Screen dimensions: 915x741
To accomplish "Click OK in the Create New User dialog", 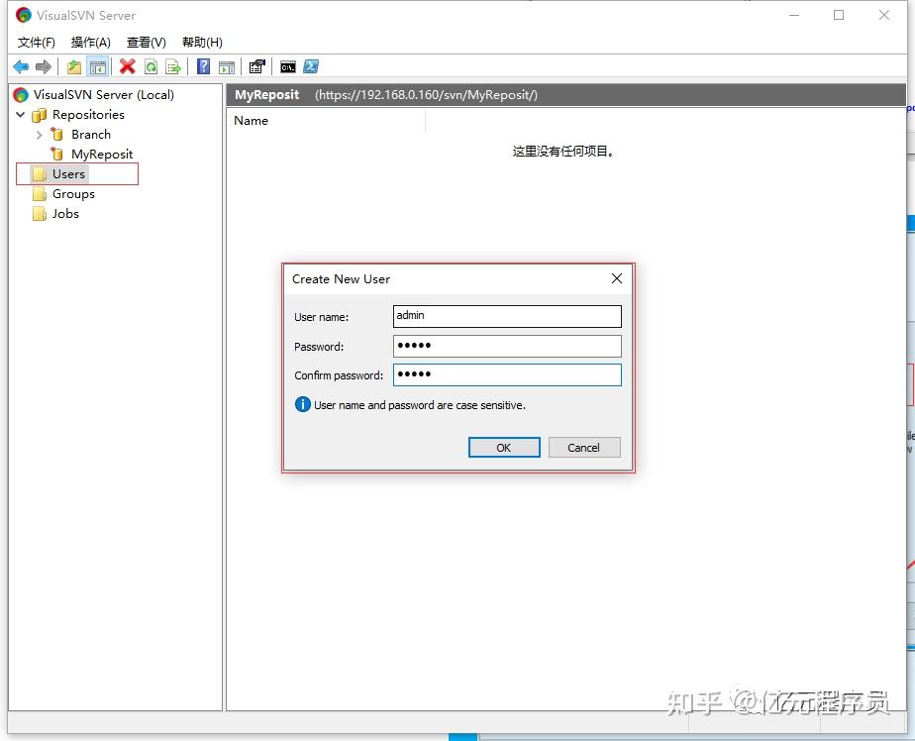I will tap(504, 447).
